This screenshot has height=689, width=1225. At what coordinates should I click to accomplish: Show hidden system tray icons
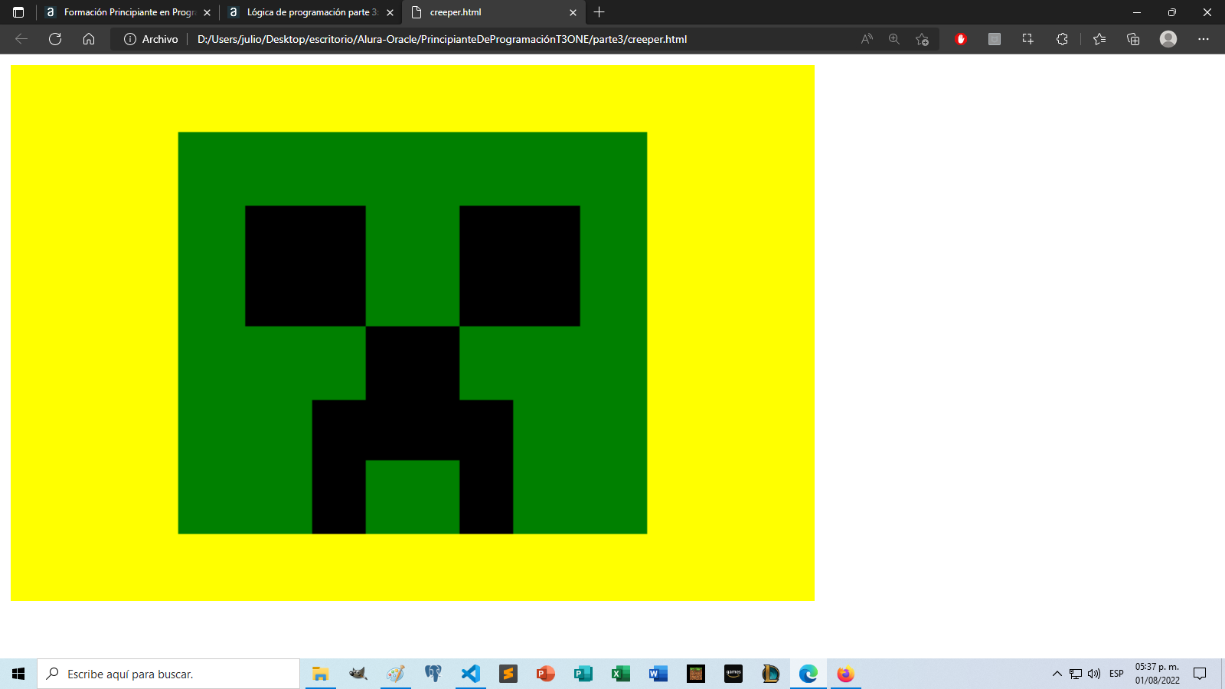click(1057, 674)
